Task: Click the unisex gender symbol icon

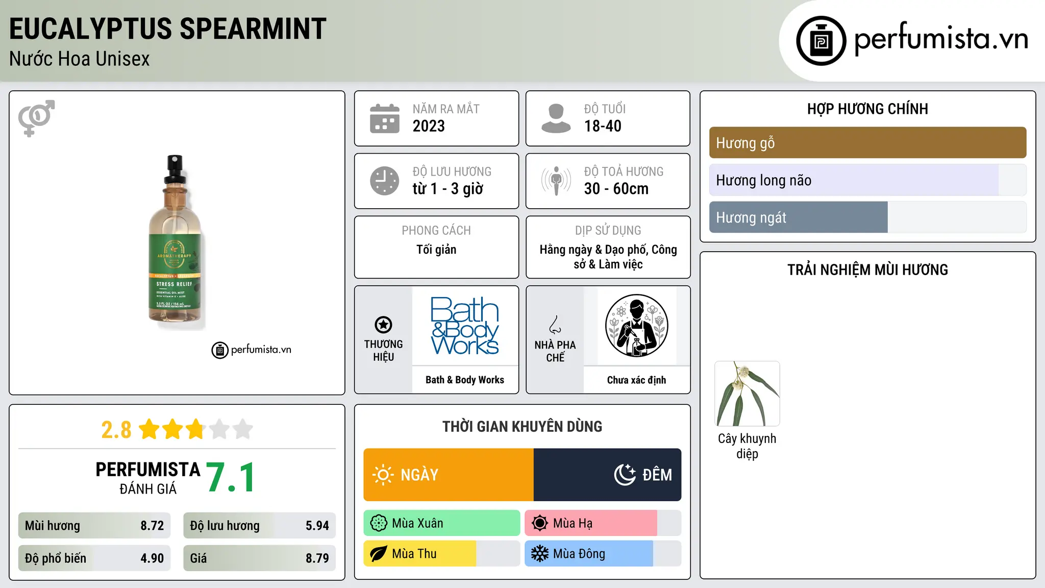Action: click(36, 118)
